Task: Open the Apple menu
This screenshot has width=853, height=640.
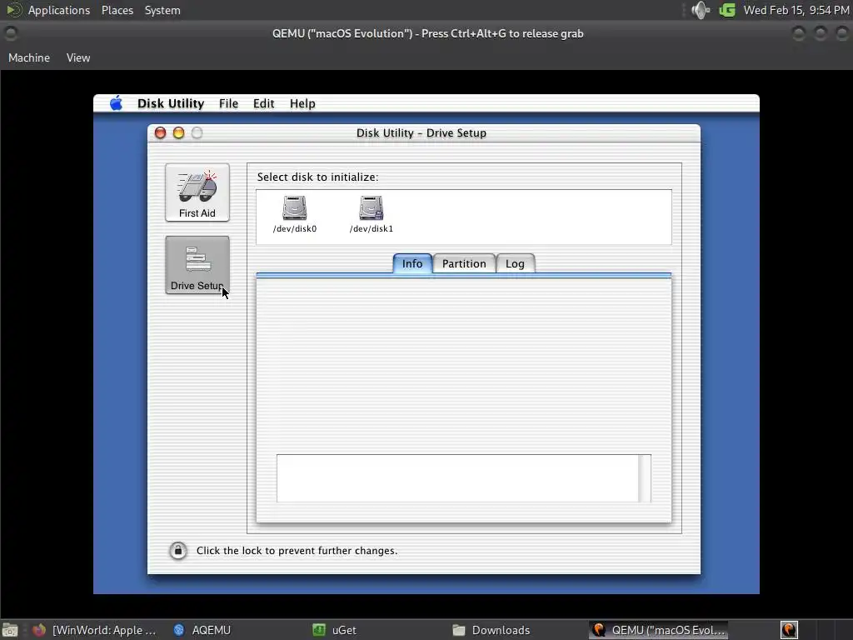Action: 116,103
